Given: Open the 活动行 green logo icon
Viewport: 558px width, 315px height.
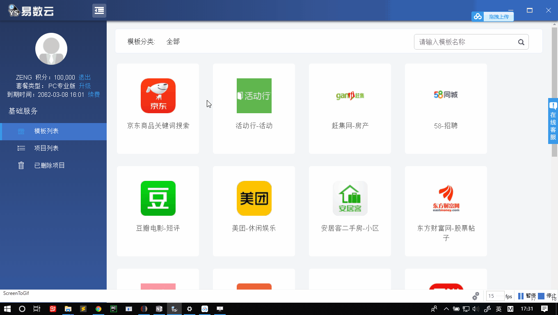Looking at the screenshot, I should pos(254,96).
